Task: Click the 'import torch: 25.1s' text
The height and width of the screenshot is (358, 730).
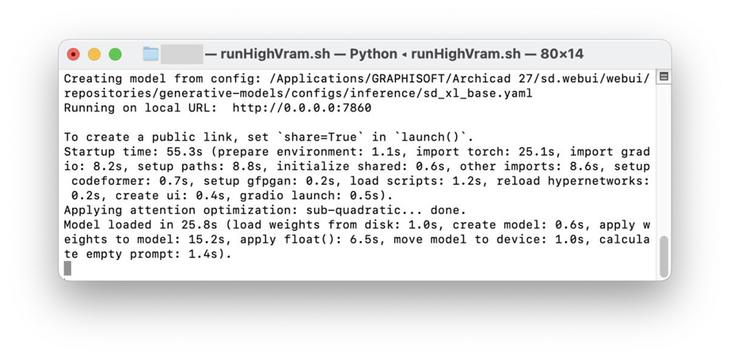Action: 485,152
